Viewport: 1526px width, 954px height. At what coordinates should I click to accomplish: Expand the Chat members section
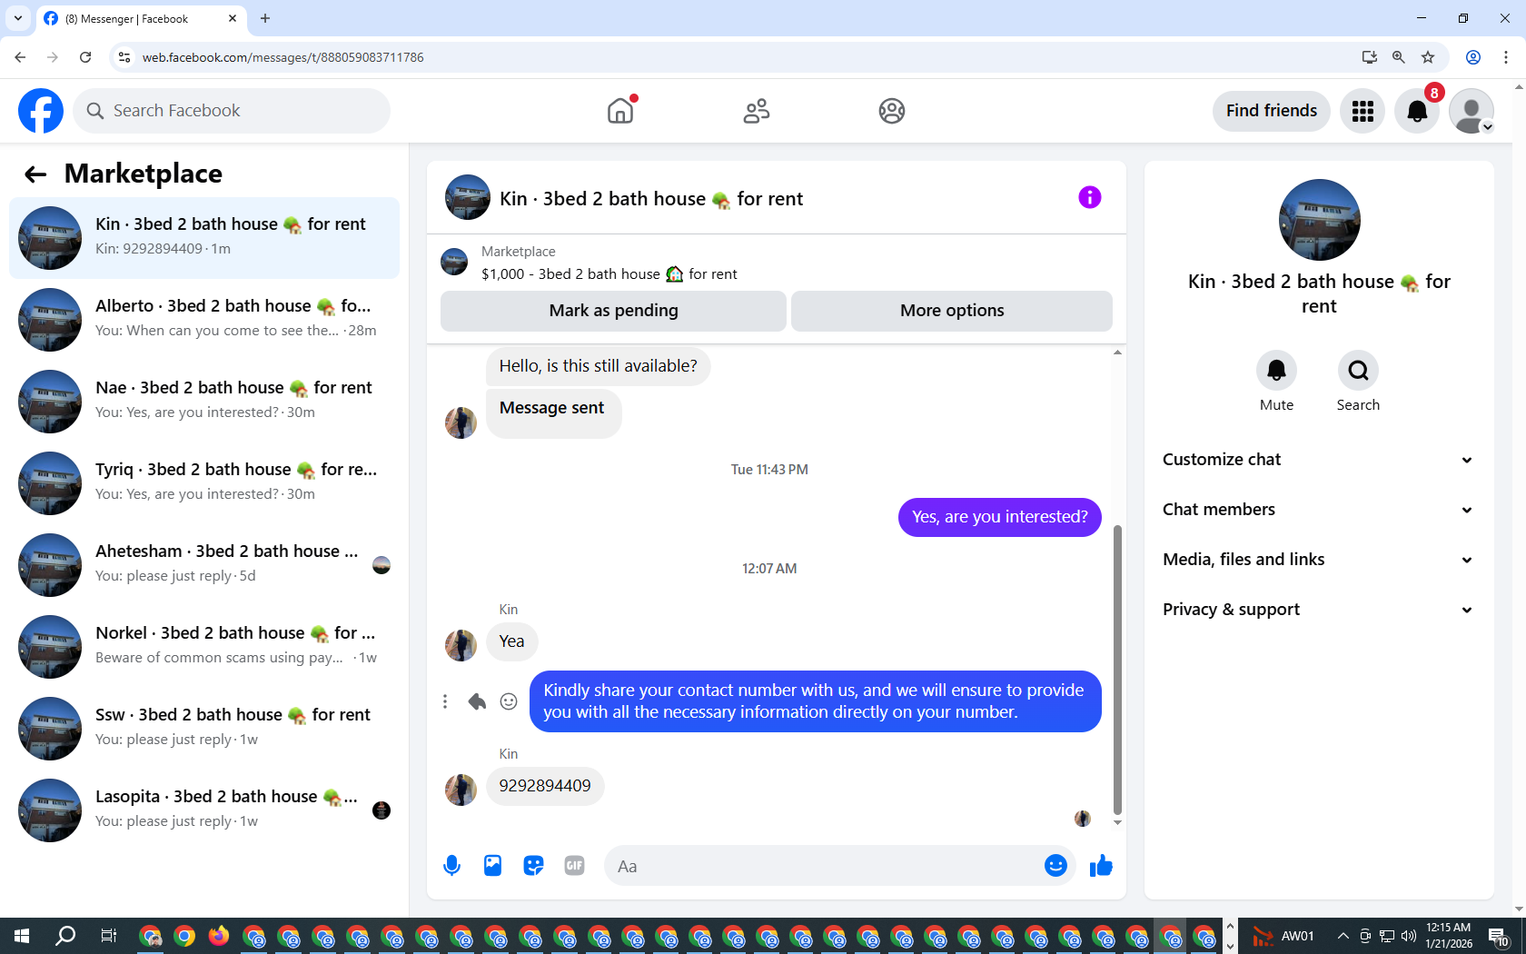1319,510
